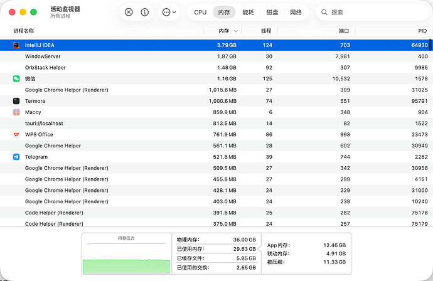This screenshot has height=281, width=433.
Task: Click the PID value 64930
Action: click(419, 45)
